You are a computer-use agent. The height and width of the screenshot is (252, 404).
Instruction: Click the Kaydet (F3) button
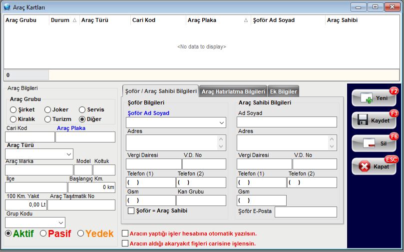374,120
